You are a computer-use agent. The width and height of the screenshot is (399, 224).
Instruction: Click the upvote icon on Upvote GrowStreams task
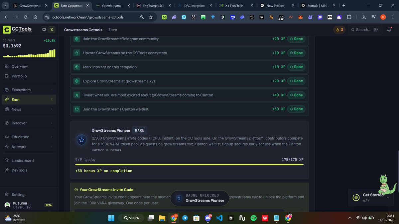point(77,53)
